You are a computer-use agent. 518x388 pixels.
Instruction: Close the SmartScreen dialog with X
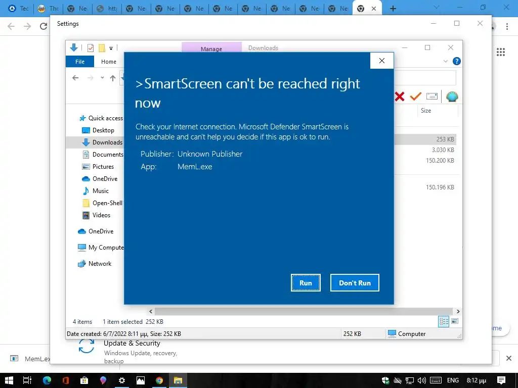click(x=382, y=61)
